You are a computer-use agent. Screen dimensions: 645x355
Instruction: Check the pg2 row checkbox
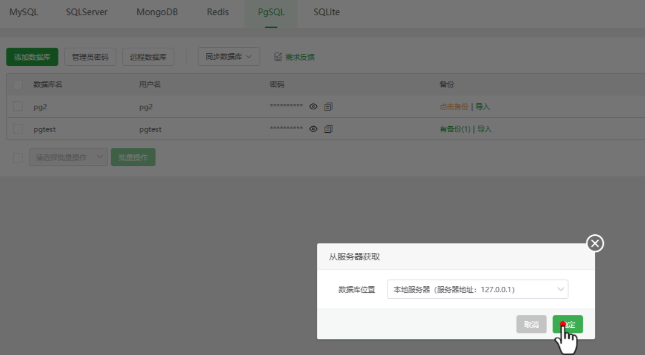[x=18, y=106]
